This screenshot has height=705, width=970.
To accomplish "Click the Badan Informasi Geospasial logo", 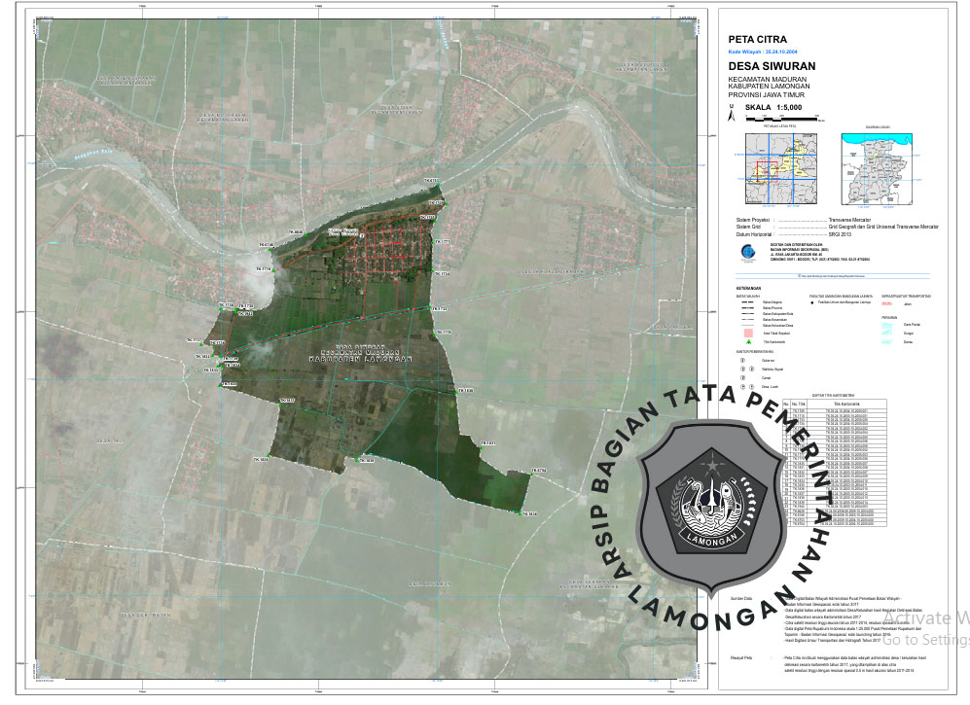I will [x=746, y=252].
